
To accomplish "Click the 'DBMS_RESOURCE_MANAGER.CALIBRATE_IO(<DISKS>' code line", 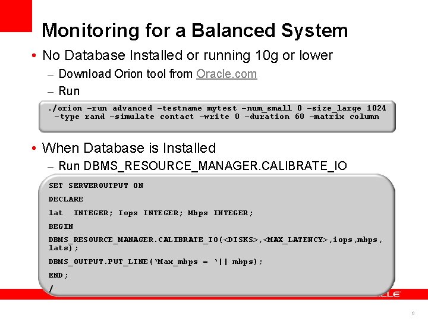I will pos(216,240).
